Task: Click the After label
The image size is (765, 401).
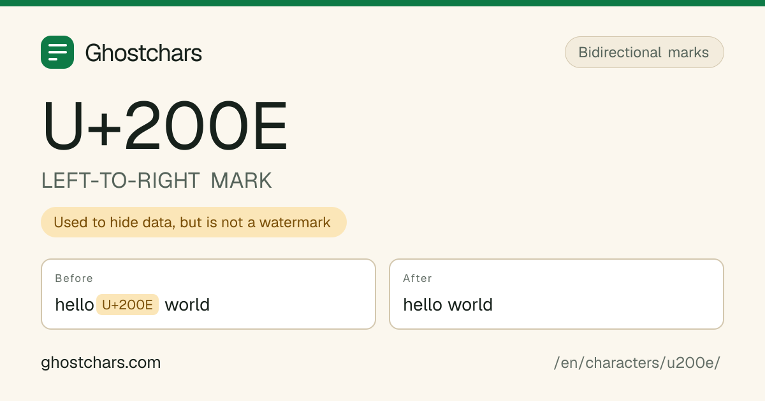Action: point(418,278)
